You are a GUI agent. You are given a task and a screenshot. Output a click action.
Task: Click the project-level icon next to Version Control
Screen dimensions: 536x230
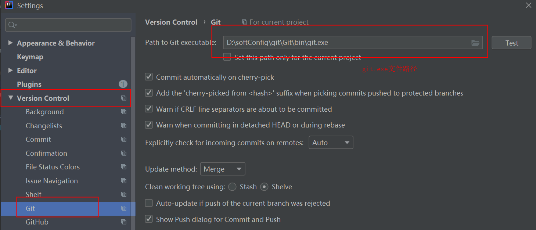[x=124, y=98]
